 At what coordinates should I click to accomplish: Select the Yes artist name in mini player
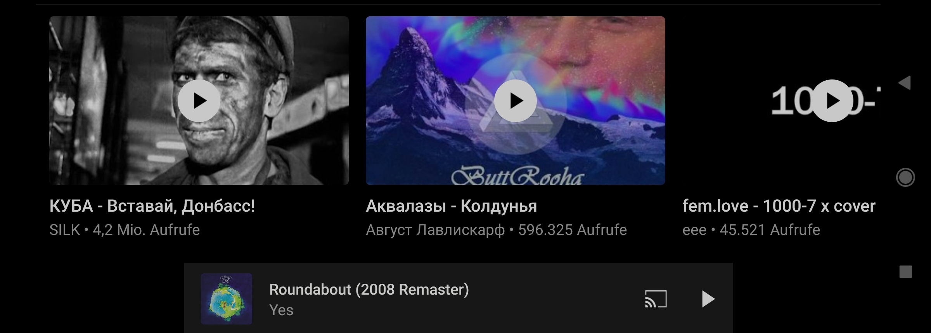coord(281,310)
